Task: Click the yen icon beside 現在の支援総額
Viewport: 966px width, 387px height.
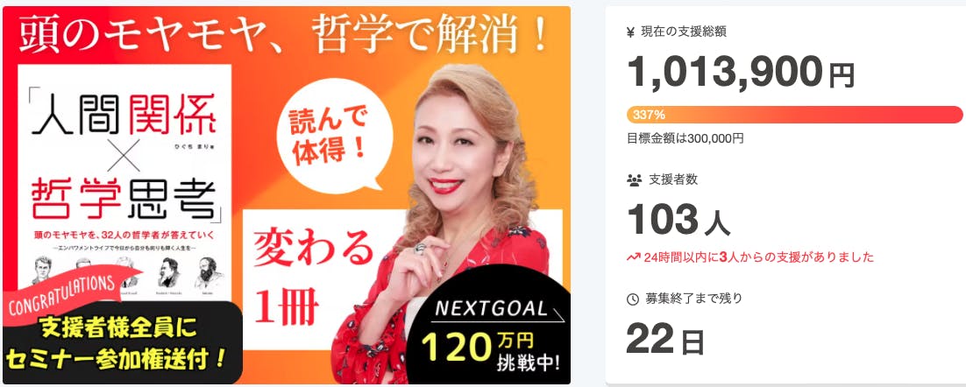Action: click(x=629, y=32)
